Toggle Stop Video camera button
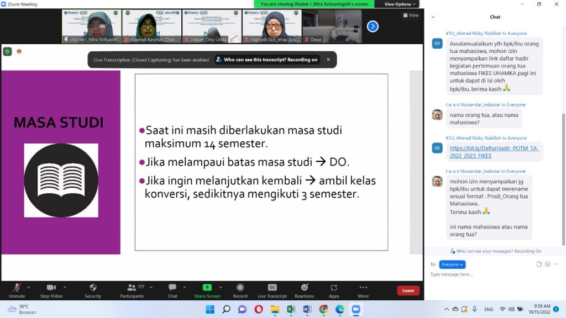The width and height of the screenshot is (566, 318). tap(51, 288)
